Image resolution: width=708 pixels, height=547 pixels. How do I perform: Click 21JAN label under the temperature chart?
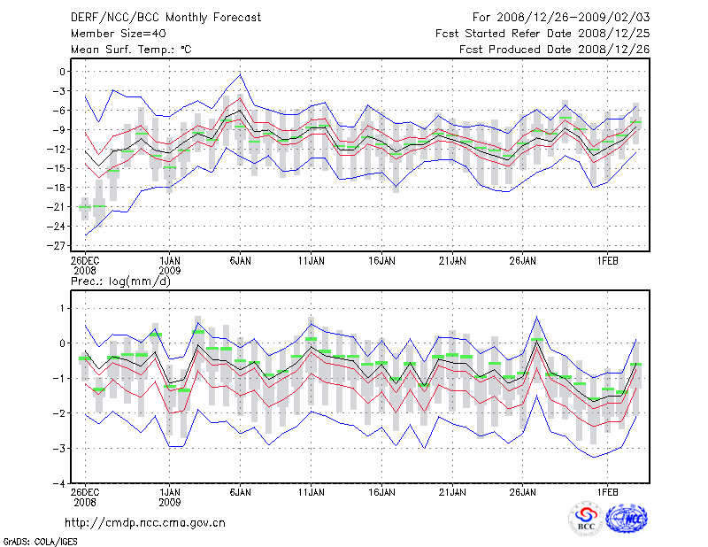point(452,261)
